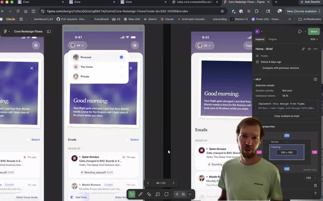The height and width of the screenshot is (201, 323).
Task: Click Compare with previous versions
Action: (281, 68)
